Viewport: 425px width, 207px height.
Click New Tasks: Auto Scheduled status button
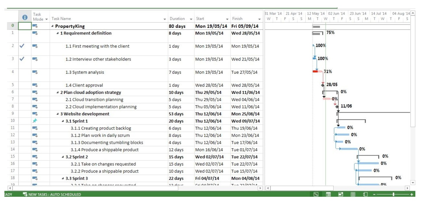coord(52,194)
